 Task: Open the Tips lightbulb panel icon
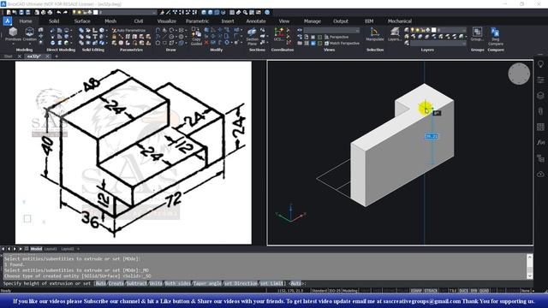click(540, 64)
